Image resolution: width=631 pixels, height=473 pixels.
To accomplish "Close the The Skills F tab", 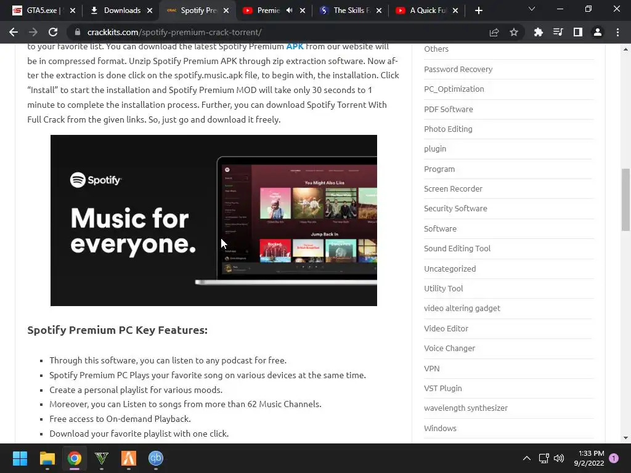I will [379, 10].
